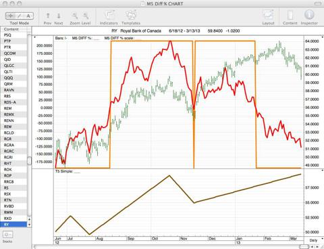Click the M5 DIFF % indicator label
Viewport: 324px width, 249px height.
pyautogui.click(x=82, y=39)
